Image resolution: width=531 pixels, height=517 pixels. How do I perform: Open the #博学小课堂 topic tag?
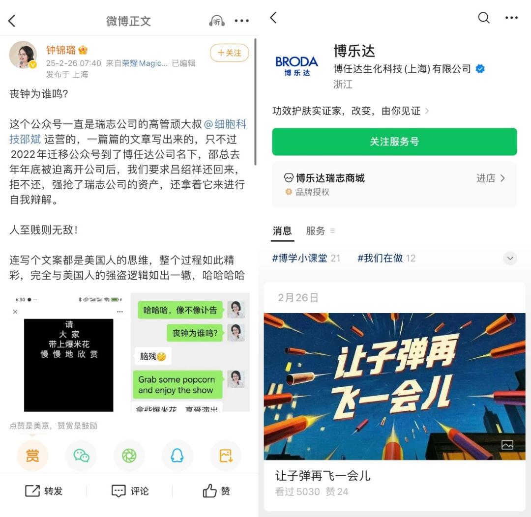point(300,258)
